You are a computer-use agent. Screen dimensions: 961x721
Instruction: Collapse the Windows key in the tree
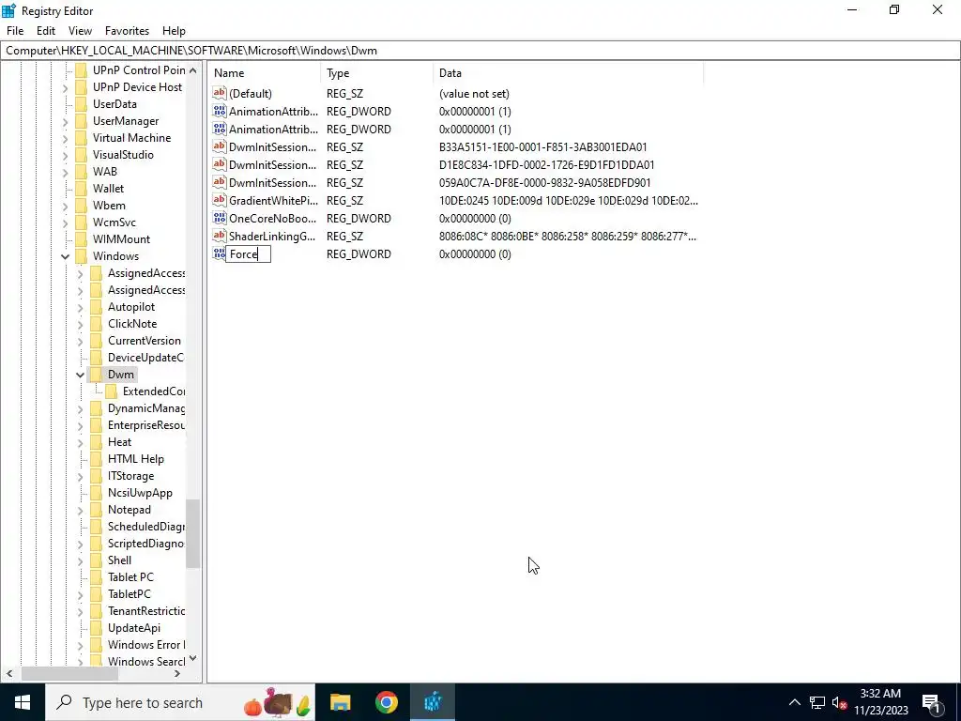click(x=65, y=256)
